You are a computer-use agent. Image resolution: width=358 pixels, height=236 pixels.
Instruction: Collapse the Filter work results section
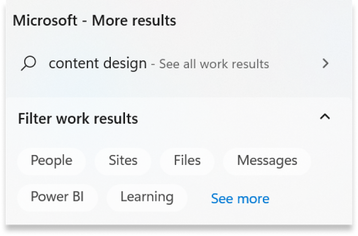click(x=325, y=118)
